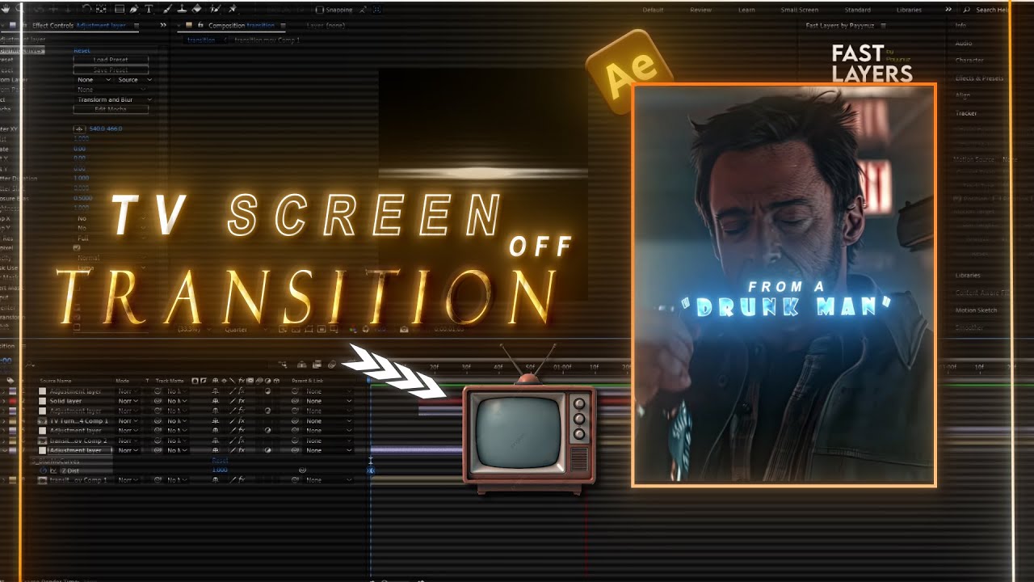Click red label color of Solid layer

point(12,401)
